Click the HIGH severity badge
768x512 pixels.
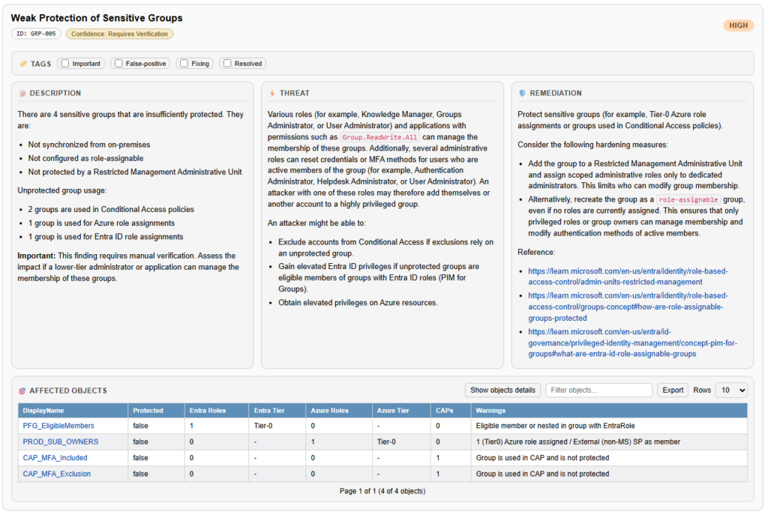738,25
